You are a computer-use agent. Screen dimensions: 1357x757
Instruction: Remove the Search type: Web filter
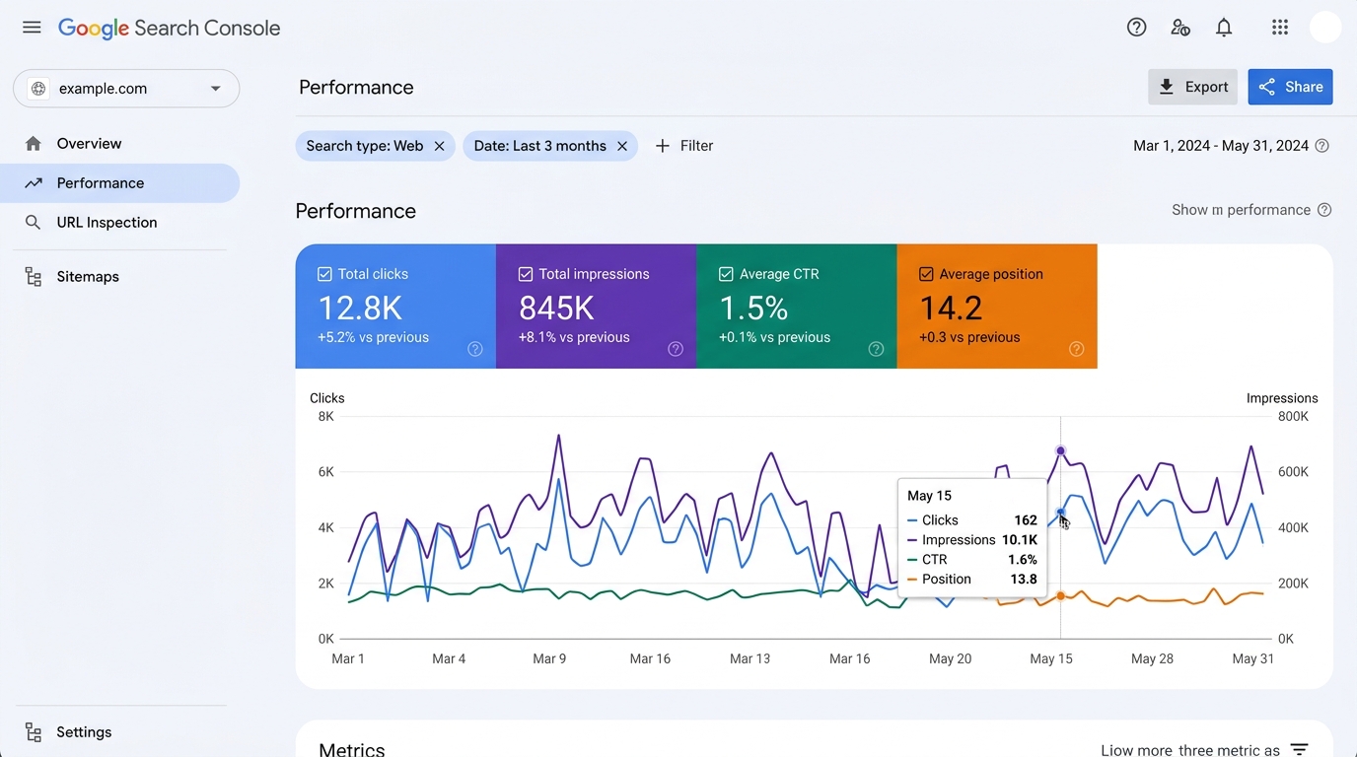click(439, 146)
